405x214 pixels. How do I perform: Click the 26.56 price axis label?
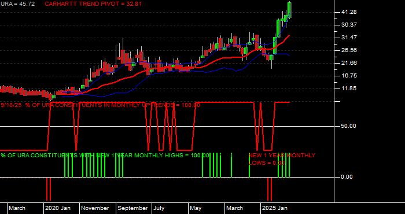point(349,50)
